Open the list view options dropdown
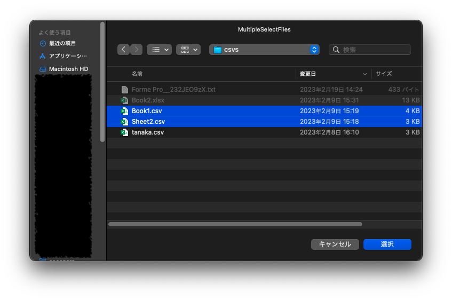This screenshot has width=452, height=300. tap(159, 50)
